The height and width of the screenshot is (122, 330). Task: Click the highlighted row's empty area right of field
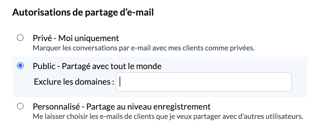300,82
